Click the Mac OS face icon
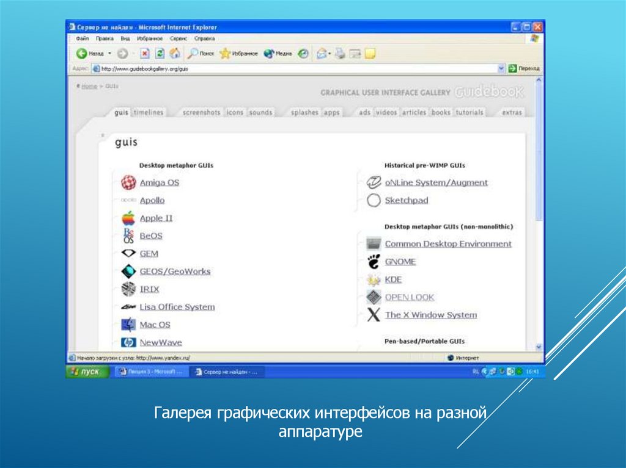The width and height of the screenshot is (626, 468). click(x=128, y=325)
